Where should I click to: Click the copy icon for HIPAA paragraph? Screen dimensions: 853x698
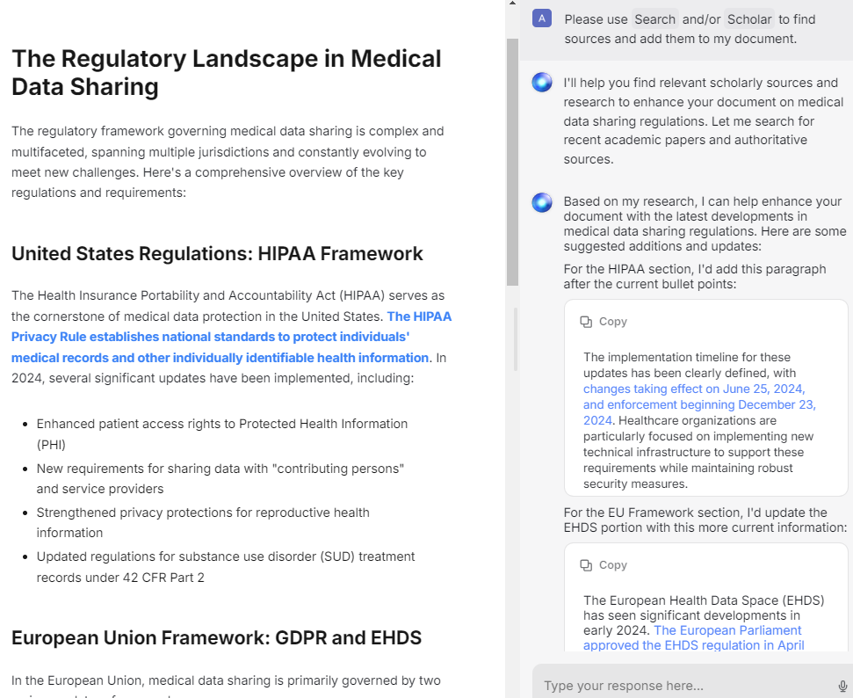pos(586,322)
